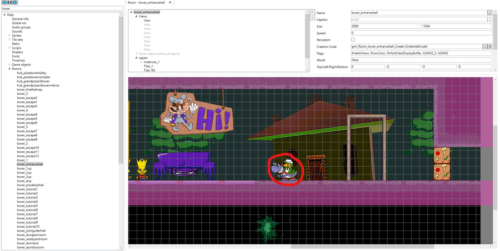Click the ellipsis button beside Name field
500x251 pixels.
pyautogui.click(x=489, y=13)
